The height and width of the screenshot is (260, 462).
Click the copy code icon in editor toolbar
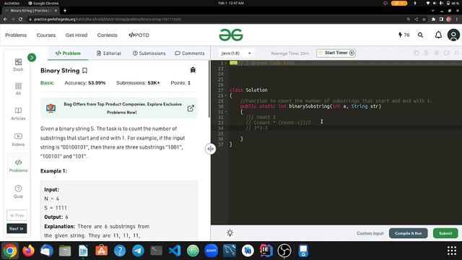click(x=416, y=53)
